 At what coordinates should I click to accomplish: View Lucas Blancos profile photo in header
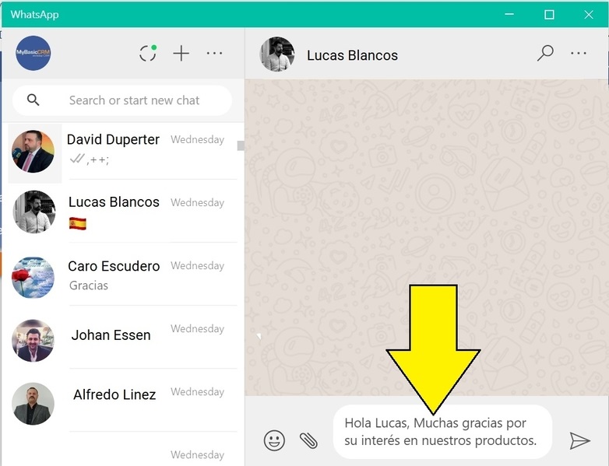(x=277, y=54)
